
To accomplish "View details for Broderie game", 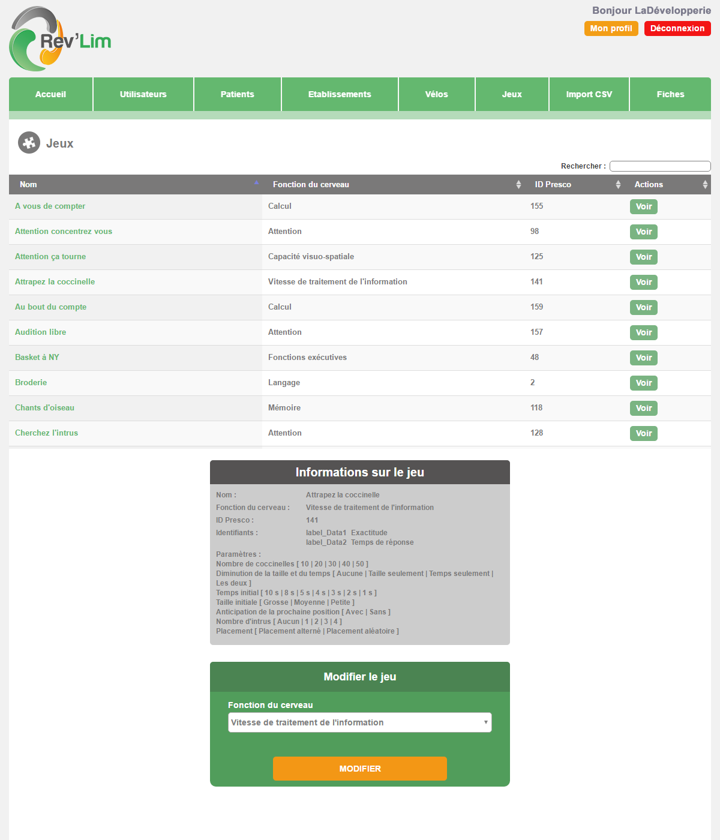I will pos(643,383).
